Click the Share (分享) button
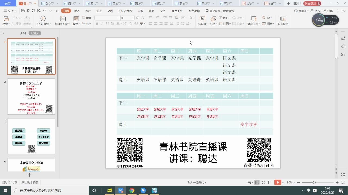 coord(328,11)
